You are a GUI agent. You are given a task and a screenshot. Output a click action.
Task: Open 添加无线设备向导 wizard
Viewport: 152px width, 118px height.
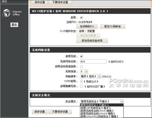[92, 41]
